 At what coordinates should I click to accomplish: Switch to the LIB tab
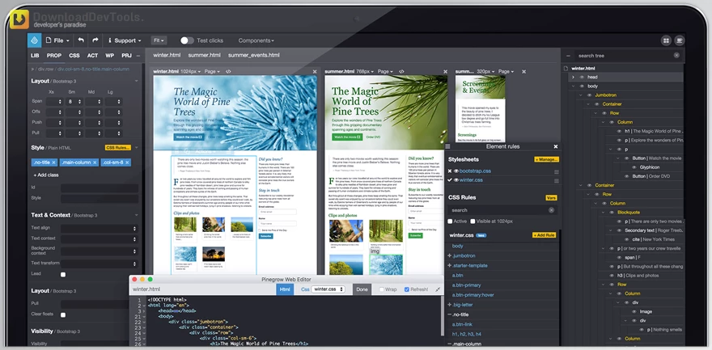pos(35,55)
